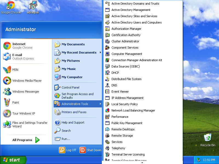
Task: Click the Authorization Manager icon
Action: 107,29
